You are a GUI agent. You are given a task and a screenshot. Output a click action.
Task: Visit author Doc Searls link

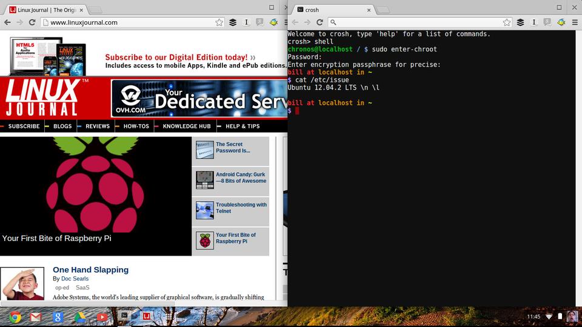point(74,279)
